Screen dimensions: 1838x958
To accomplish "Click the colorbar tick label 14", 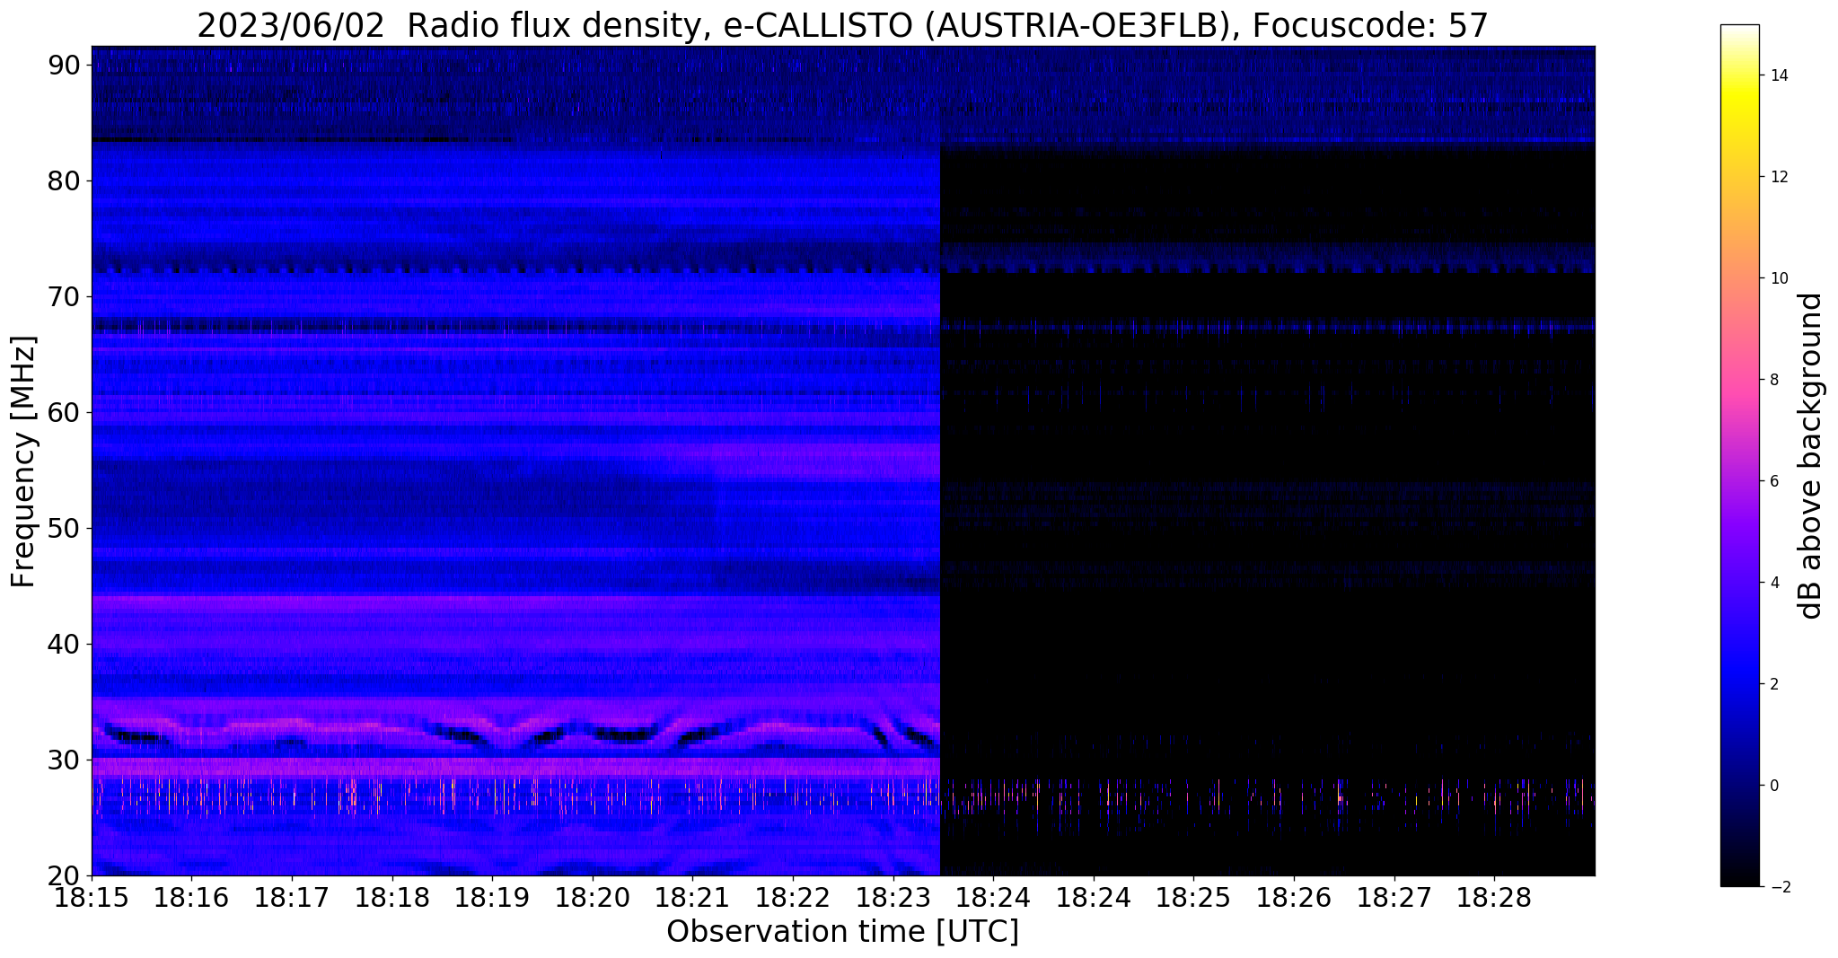I will point(1777,75).
